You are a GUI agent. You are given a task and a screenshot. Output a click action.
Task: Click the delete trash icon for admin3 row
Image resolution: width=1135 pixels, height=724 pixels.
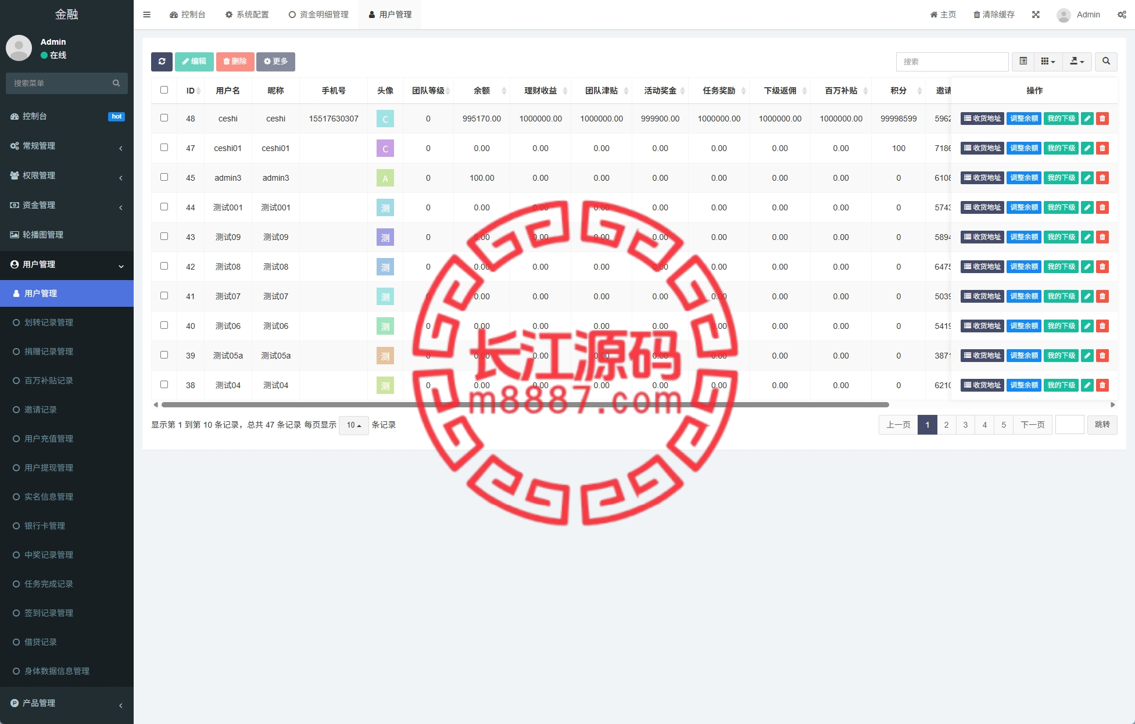[1102, 178]
